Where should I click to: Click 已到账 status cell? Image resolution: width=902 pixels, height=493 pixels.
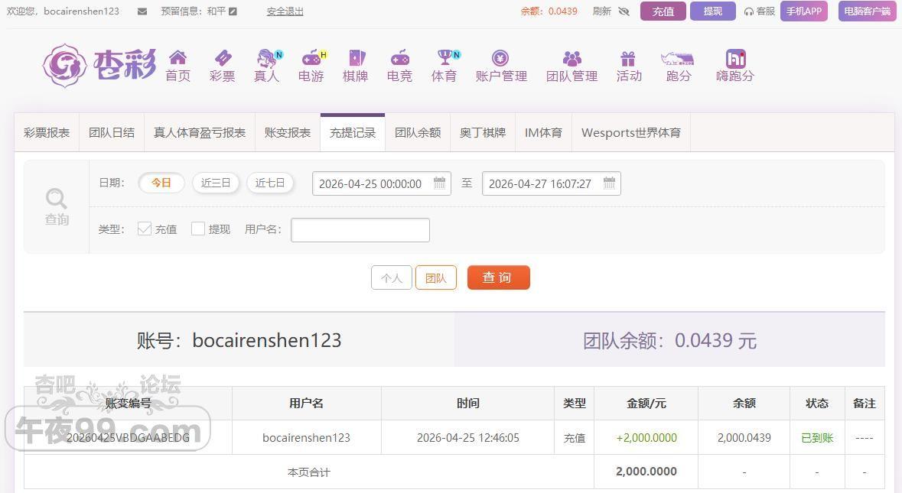[x=817, y=438]
